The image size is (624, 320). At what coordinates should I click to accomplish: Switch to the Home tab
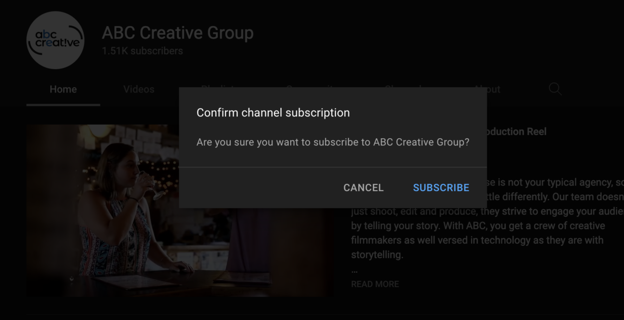[x=63, y=89]
